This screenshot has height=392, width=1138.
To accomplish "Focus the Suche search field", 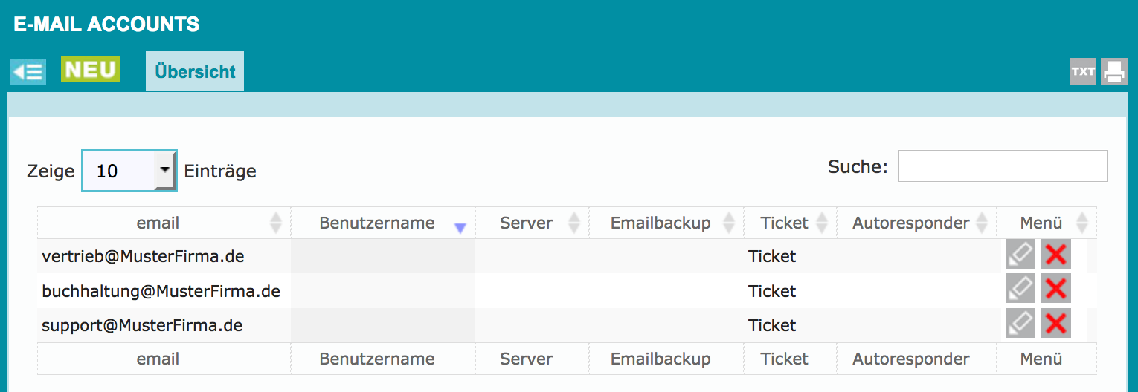I will click(1002, 166).
